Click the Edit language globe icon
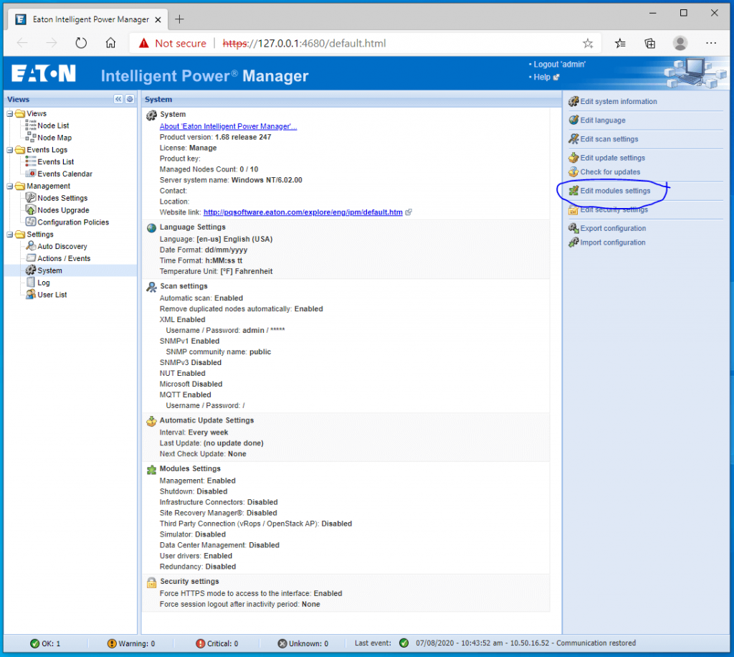734x657 pixels. click(x=573, y=120)
